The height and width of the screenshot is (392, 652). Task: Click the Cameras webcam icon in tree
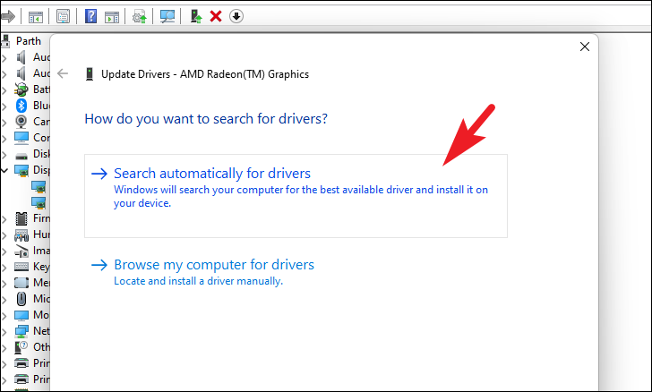(21, 122)
